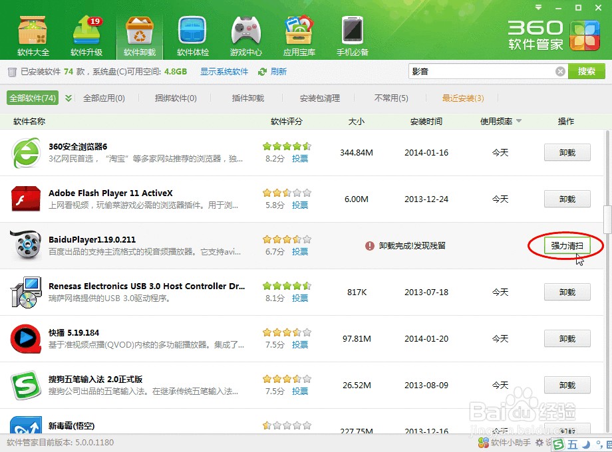Sort by 使用频率 dropdown arrow
Viewport: 612px width, 452px height.
(519, 121)
